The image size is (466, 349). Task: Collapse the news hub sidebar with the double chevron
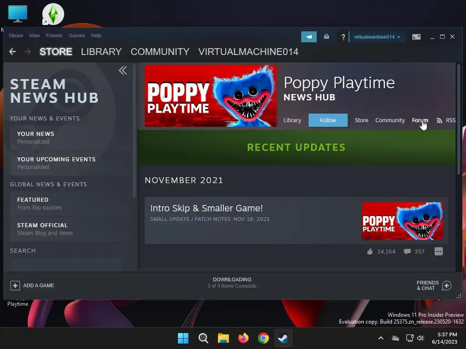(x=123, y=70)
